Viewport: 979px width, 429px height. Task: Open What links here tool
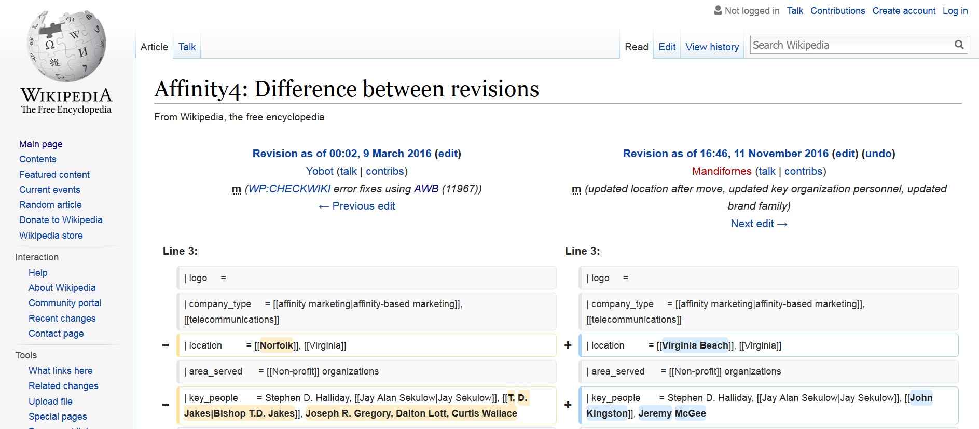pos(60,371)
